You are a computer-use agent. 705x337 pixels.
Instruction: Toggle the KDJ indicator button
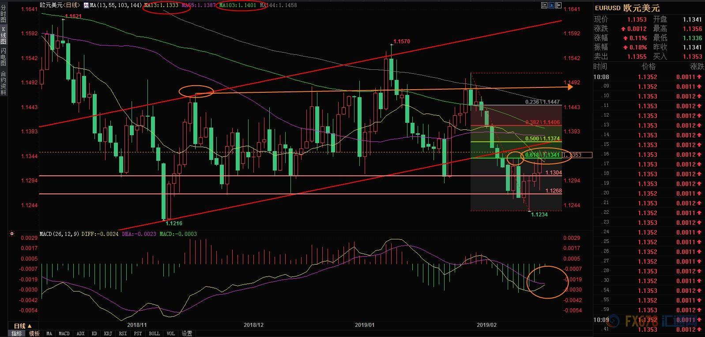(x=108, y=333)
